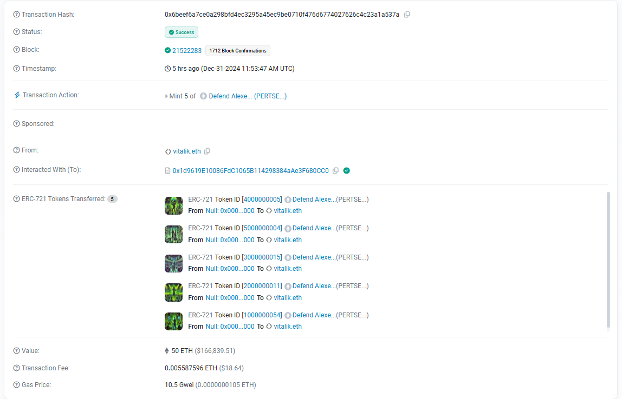This screenshot has width=622, height=399.
Task: Open Null: 0x000...000 link for token 2000000011
Action: (230, 298)
